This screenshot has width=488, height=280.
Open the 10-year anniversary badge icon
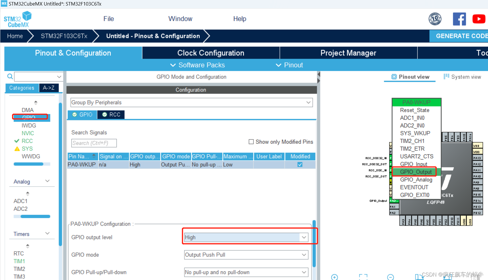click(x=435, y=19)
